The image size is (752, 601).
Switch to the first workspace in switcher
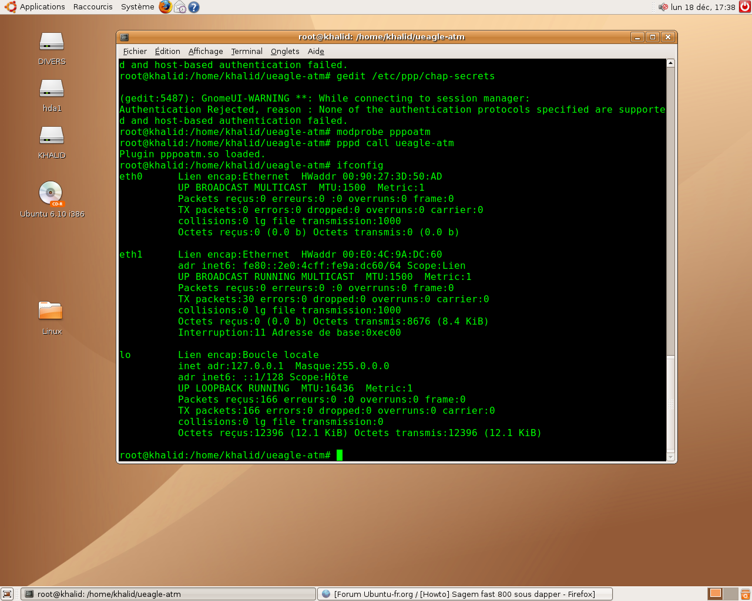point(715,593)
